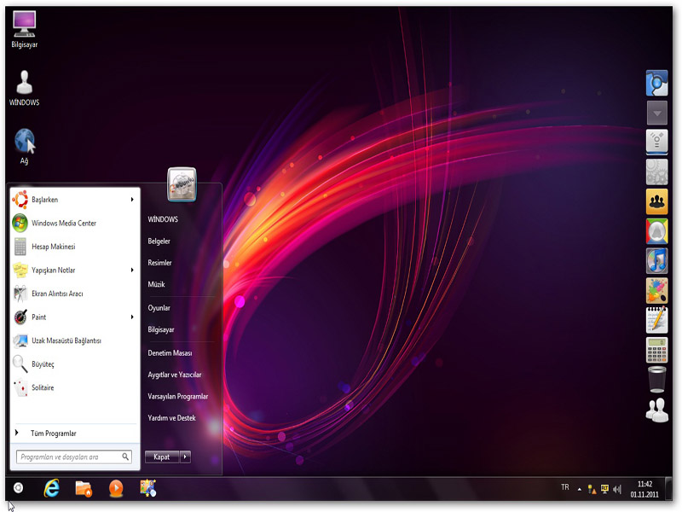Open Denetim Masası from Start menu
The image size is (682, 512).
click(170, 352)
